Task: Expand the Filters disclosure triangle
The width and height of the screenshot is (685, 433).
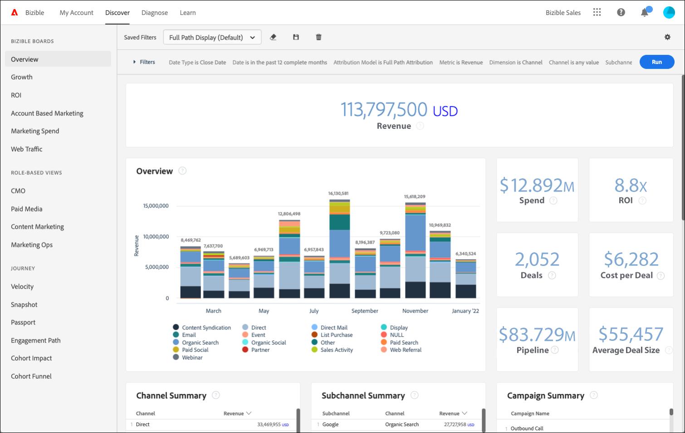Action: click(x=134, y=62)
